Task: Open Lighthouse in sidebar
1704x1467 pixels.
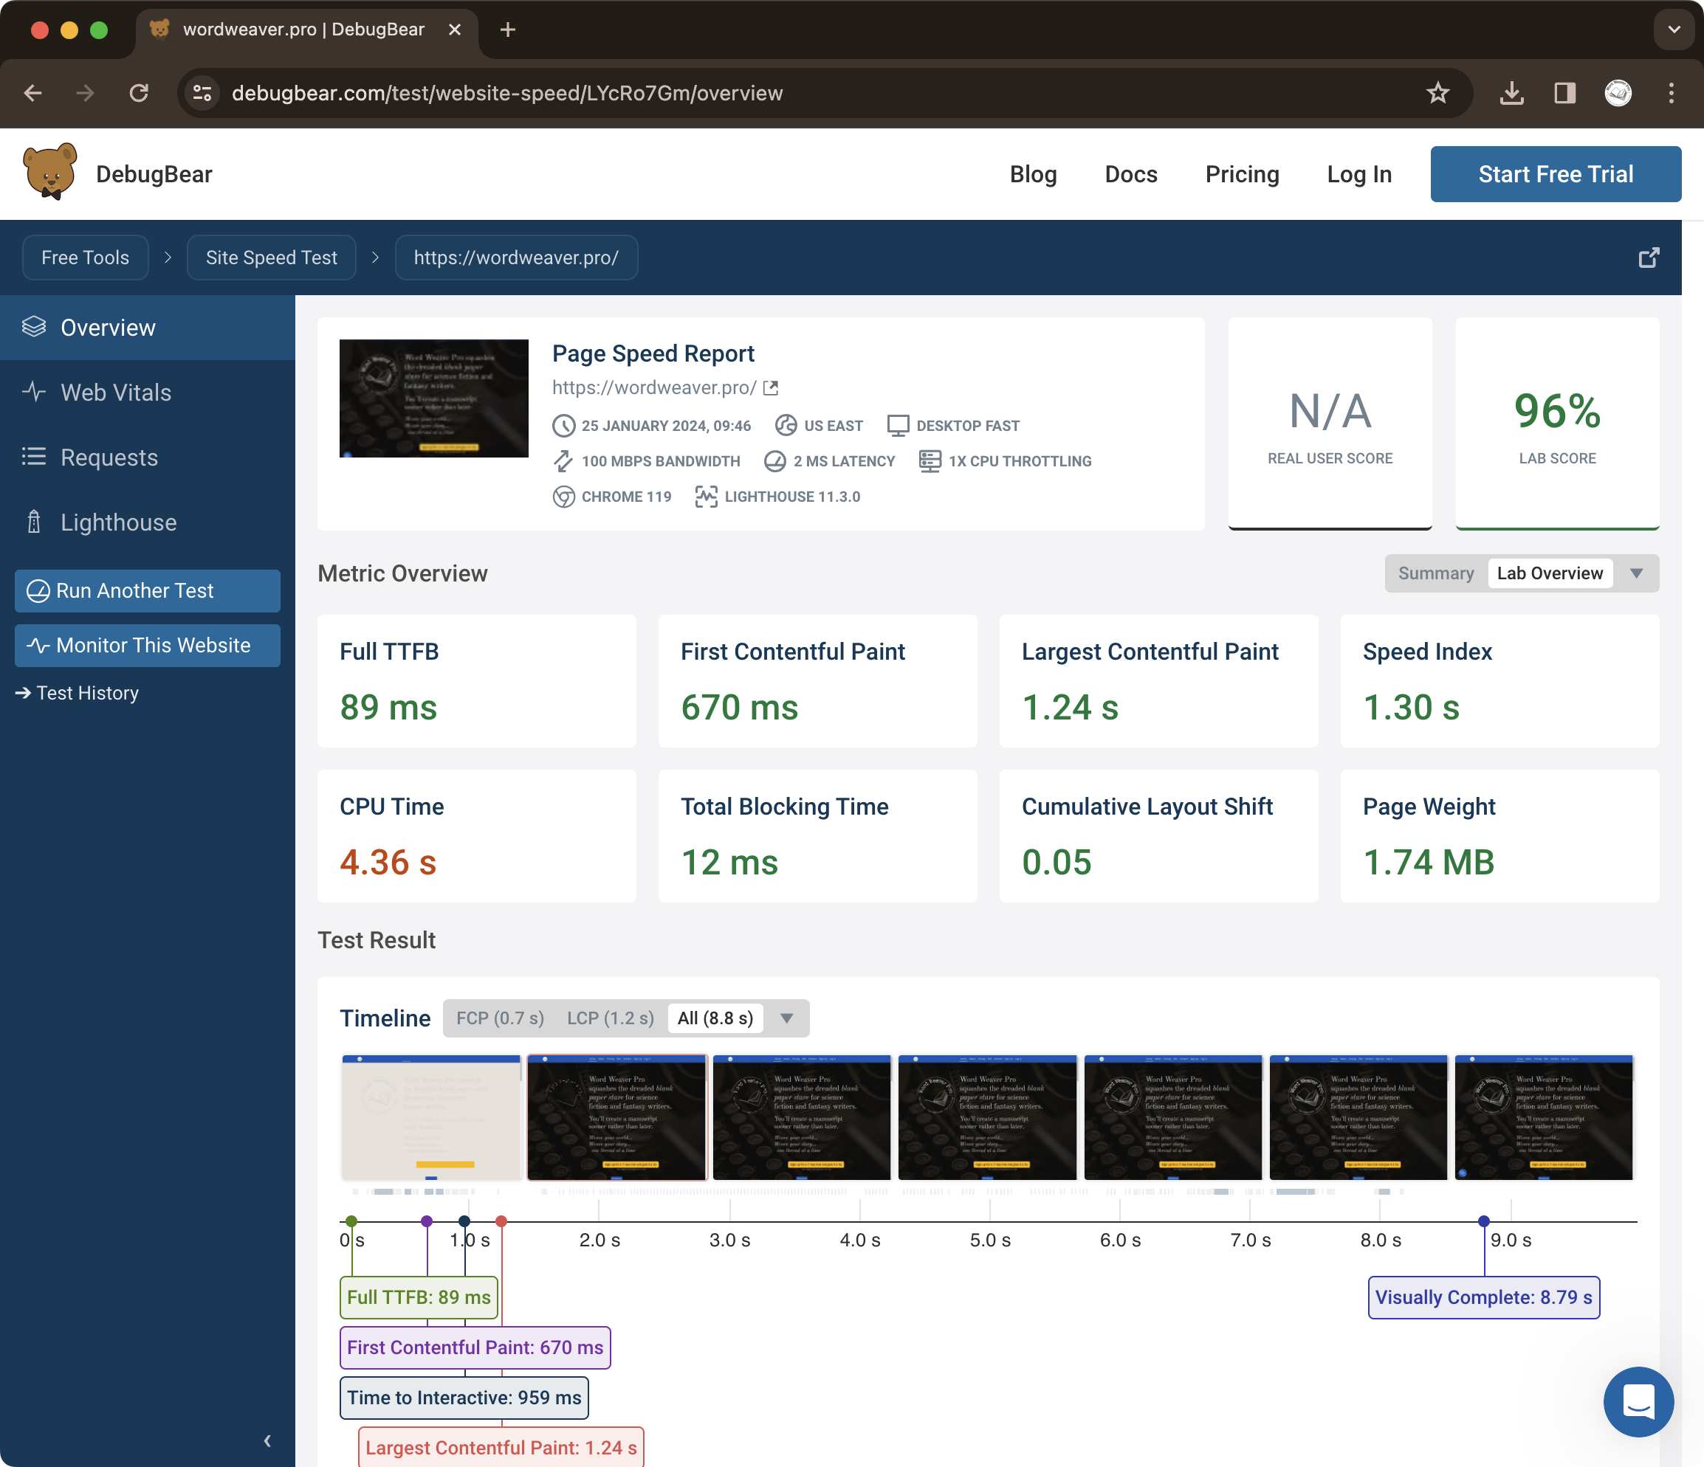Action: pos(147,522)
